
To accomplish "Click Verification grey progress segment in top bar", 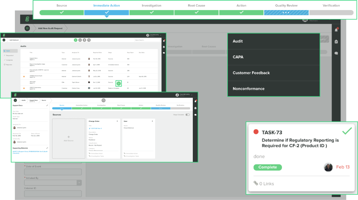I will tap(331, 13).
